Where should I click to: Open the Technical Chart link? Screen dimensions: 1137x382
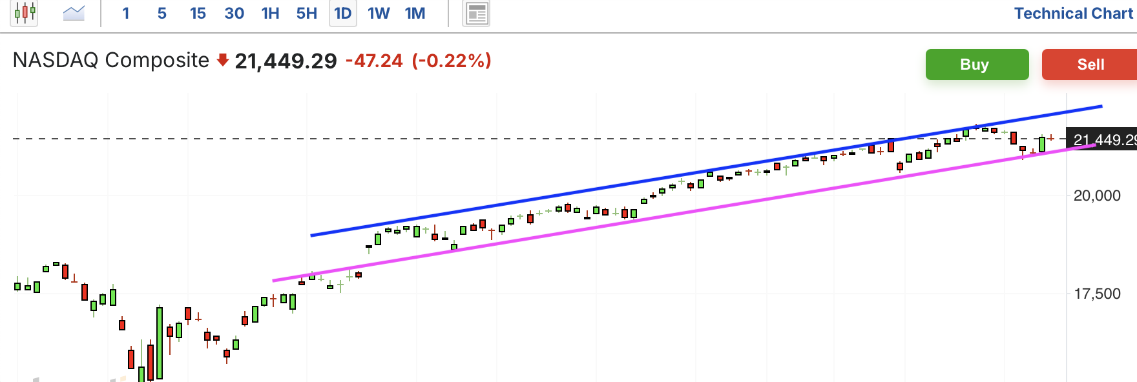tap(1074, 14)
